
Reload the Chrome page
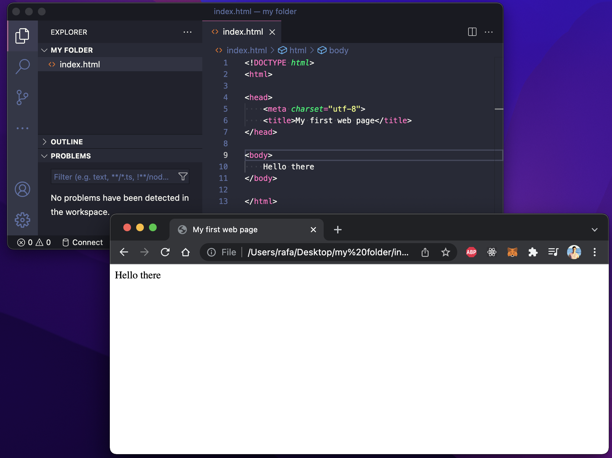[x=165, y=252]
